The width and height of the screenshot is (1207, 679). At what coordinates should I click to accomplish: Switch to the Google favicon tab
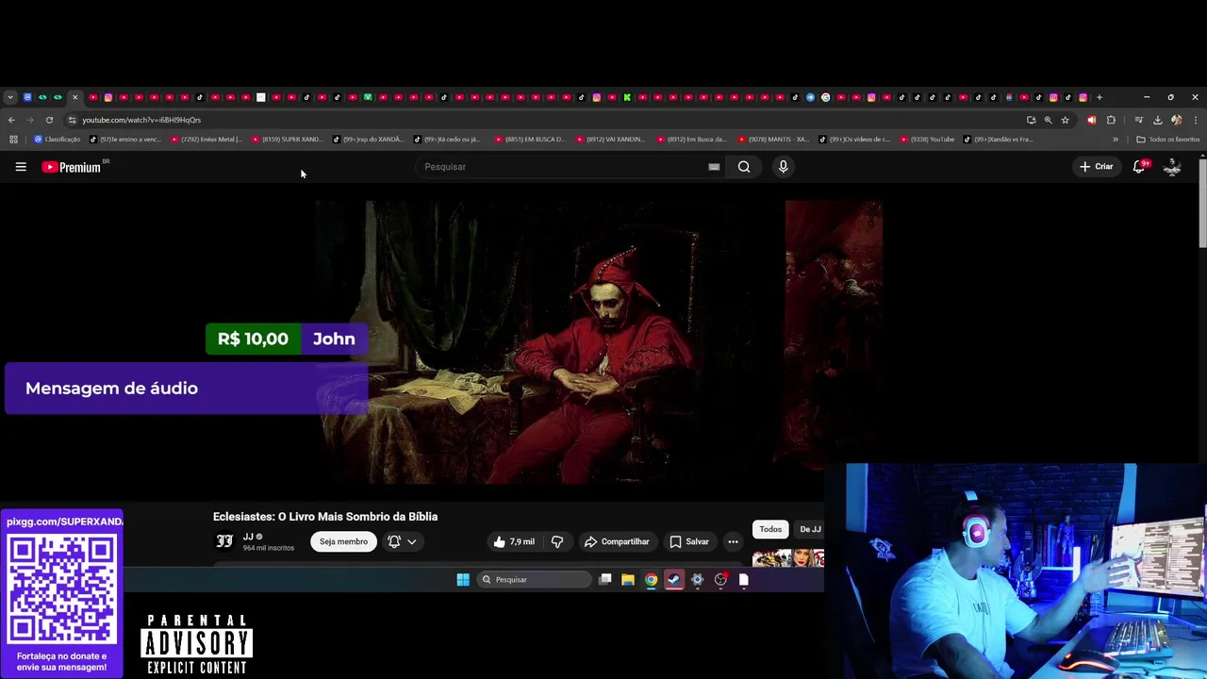click(825, 97)
